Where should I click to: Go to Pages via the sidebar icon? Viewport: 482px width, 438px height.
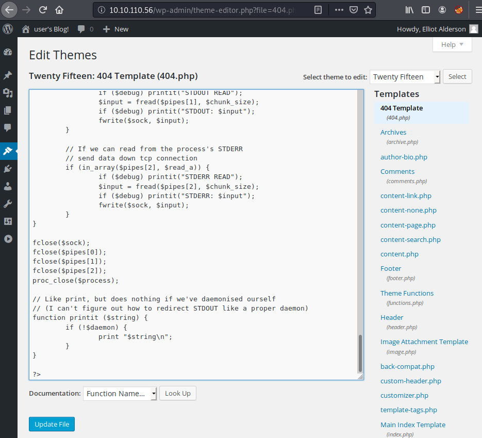coord(8,110)
